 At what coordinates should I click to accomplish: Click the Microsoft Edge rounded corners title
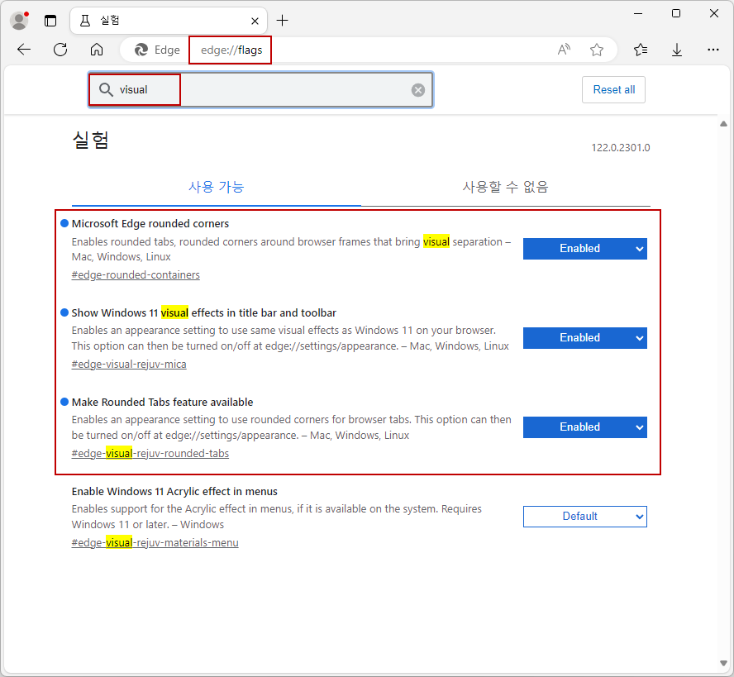(x=150, y=224)
